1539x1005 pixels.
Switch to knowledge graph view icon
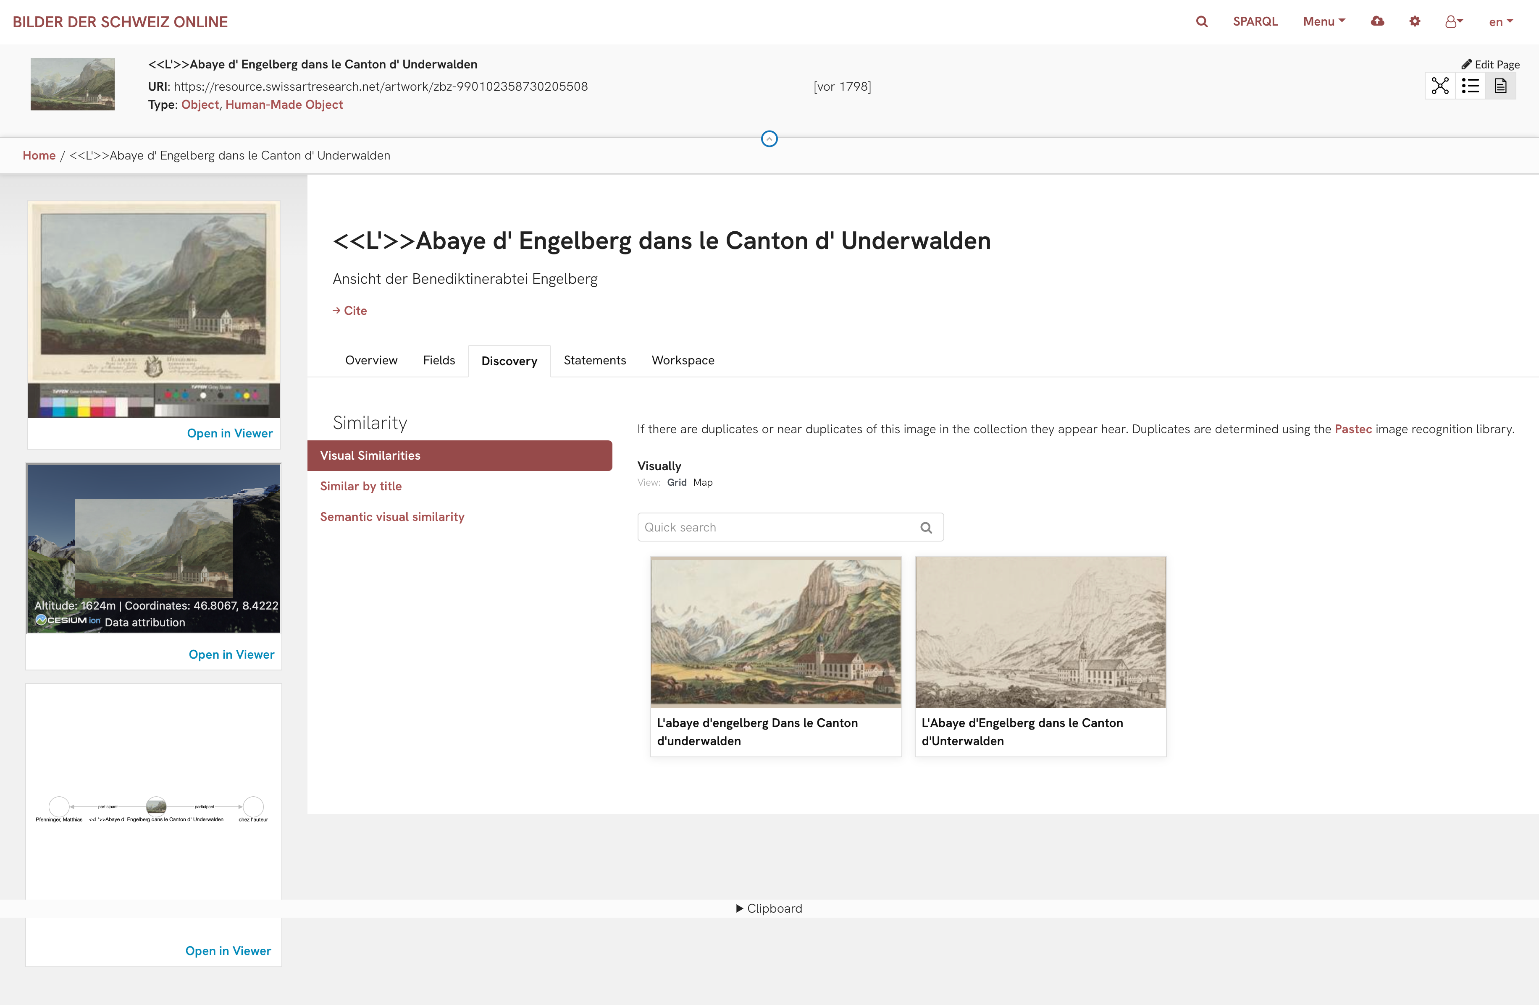coord(1440,86)
